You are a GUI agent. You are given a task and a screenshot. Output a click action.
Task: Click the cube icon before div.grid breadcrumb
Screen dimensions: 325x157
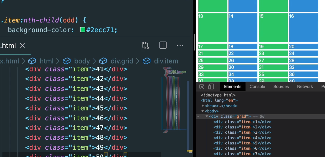(x=103, y=61)
